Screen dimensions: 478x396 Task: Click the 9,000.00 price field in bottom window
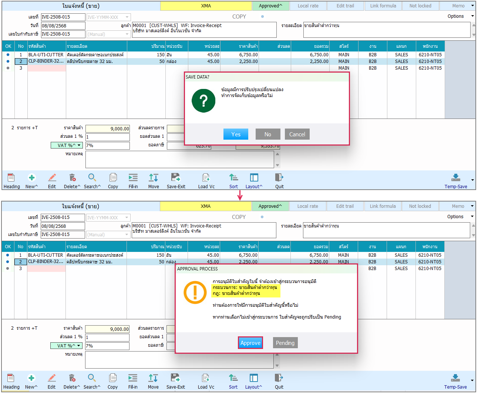[107, 329]
